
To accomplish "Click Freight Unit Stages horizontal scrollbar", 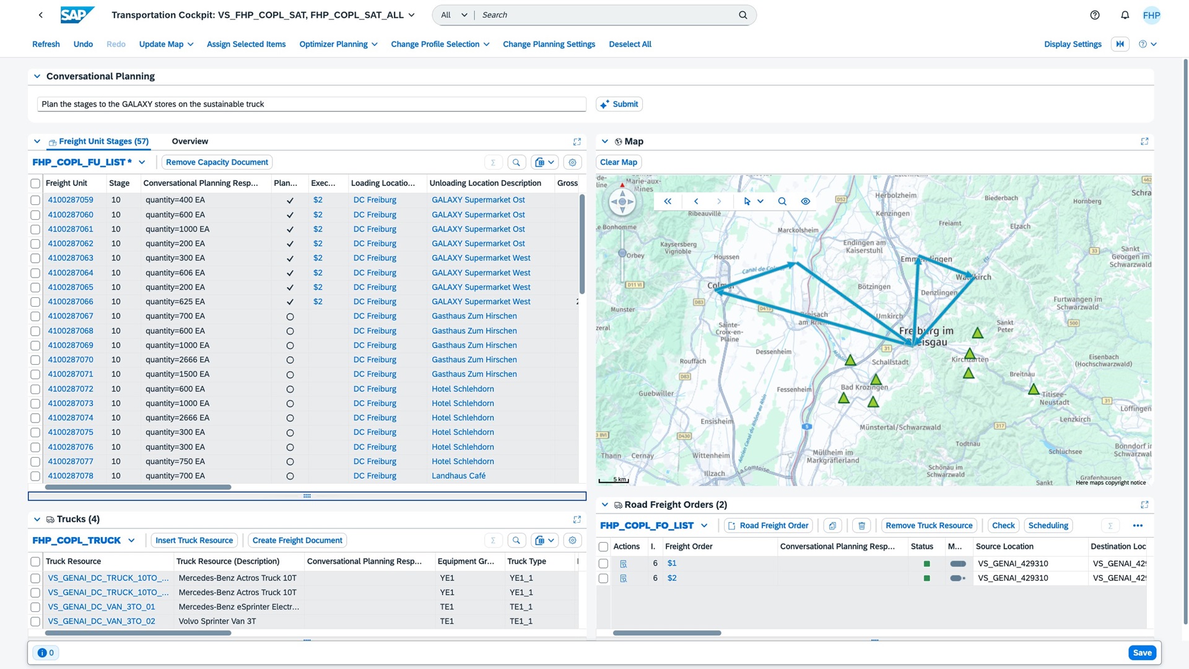I will (x=138, y=487).
